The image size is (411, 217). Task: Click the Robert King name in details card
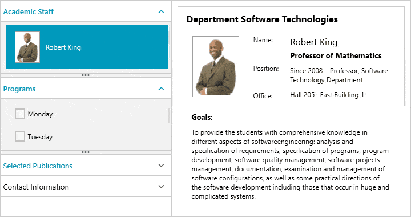tap(314, 42)
